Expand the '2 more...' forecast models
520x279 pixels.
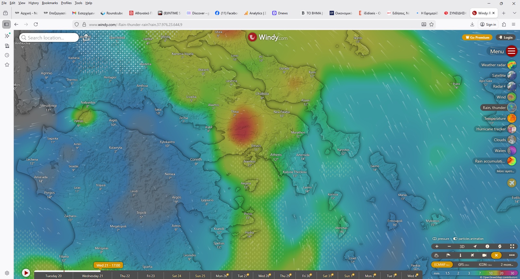[x=507, y=265]
